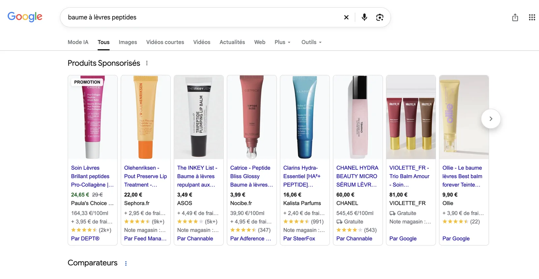
Task: Click the 'Par DEPT®' advertiser label
Action: click(85, 239)
